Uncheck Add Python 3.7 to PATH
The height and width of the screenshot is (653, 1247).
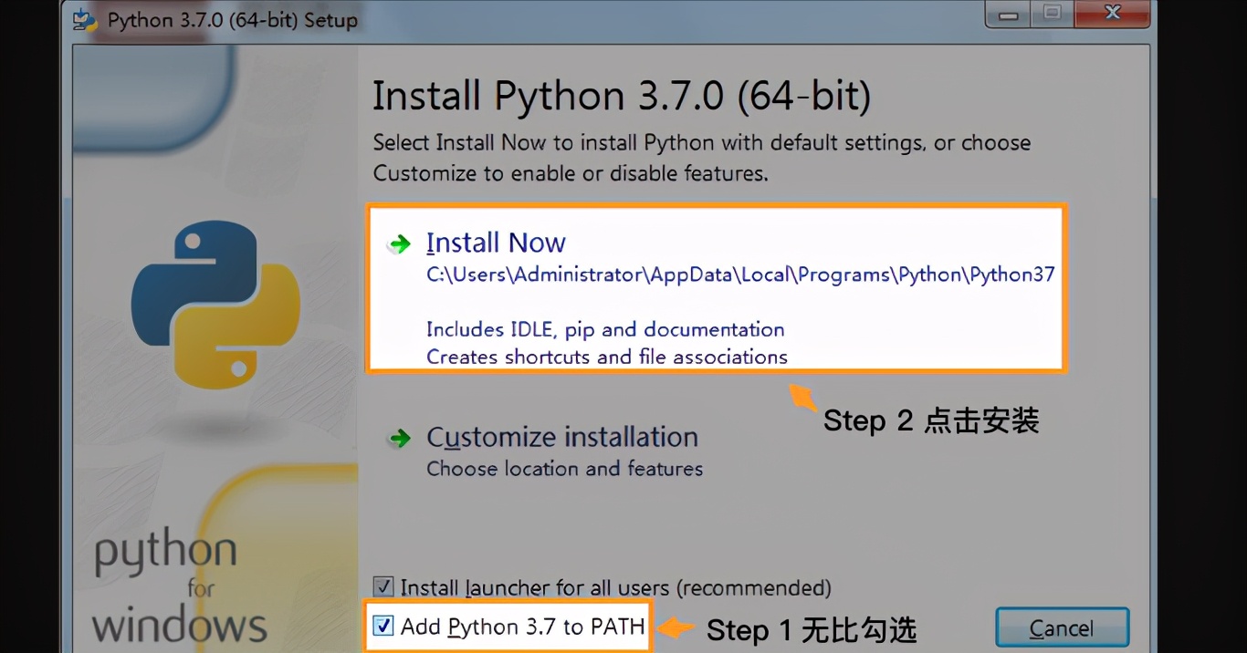tap(383, 626)
